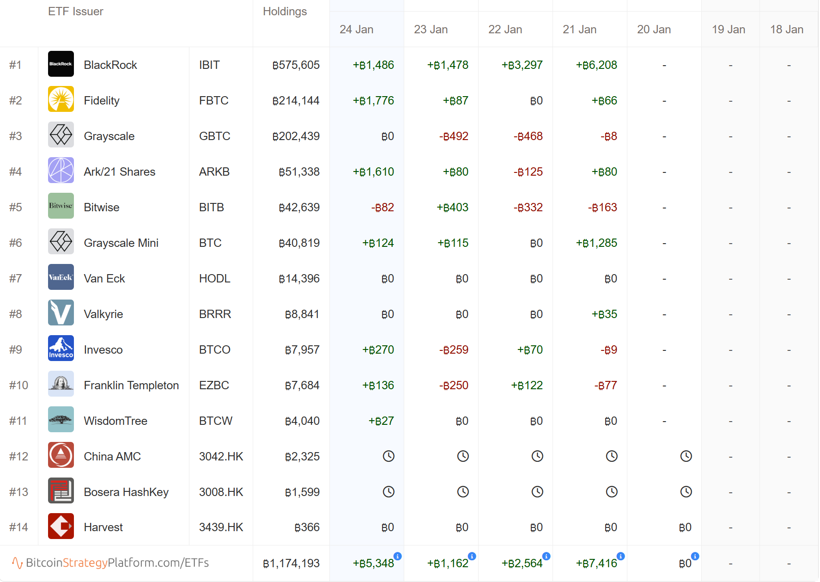Click Valkyrie 21 Jan inflow +₿35

tap(604, 314)
